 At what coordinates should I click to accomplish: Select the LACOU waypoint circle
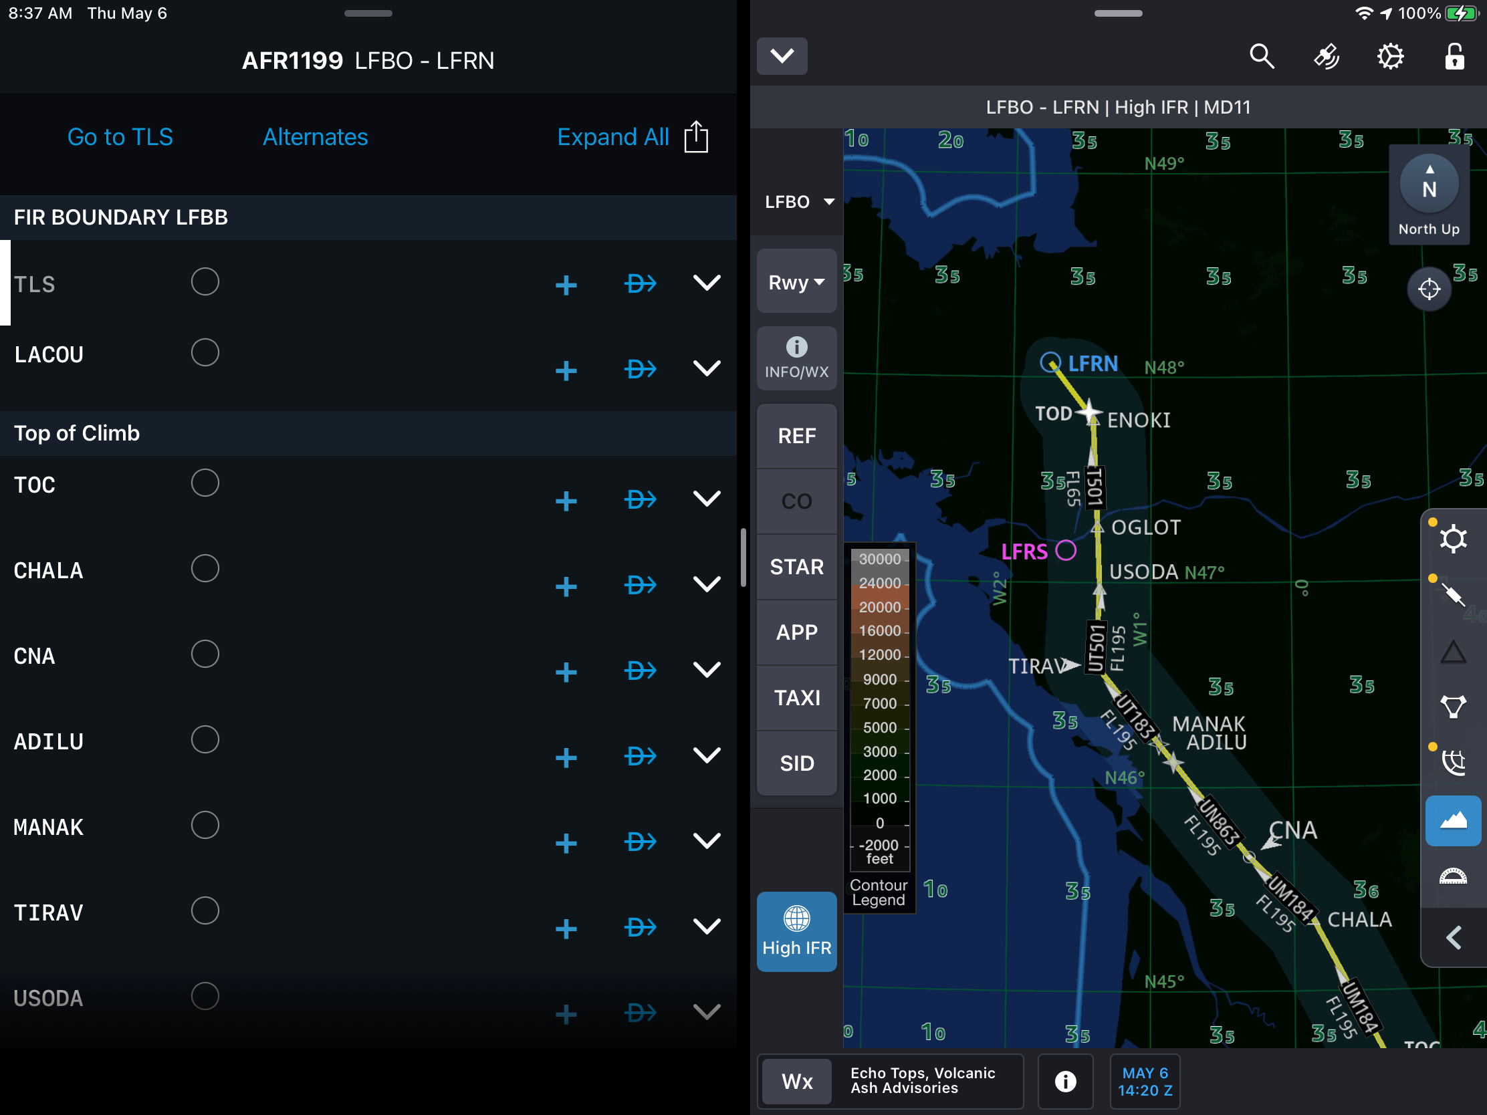(x=205, y=352)
